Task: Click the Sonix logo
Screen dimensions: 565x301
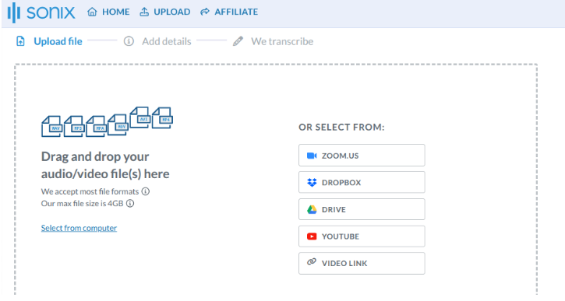Action: (x=41, y=12)
